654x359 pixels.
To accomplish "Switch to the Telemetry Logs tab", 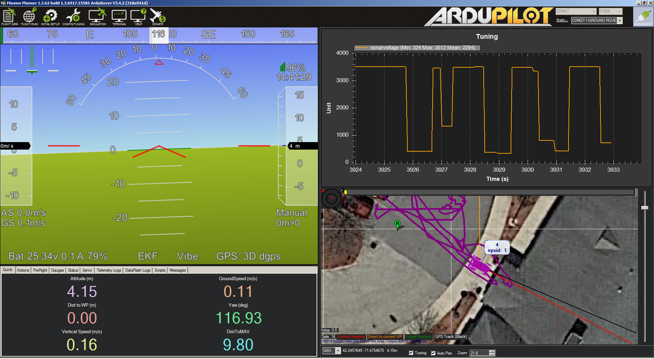I will click(109, 270).
